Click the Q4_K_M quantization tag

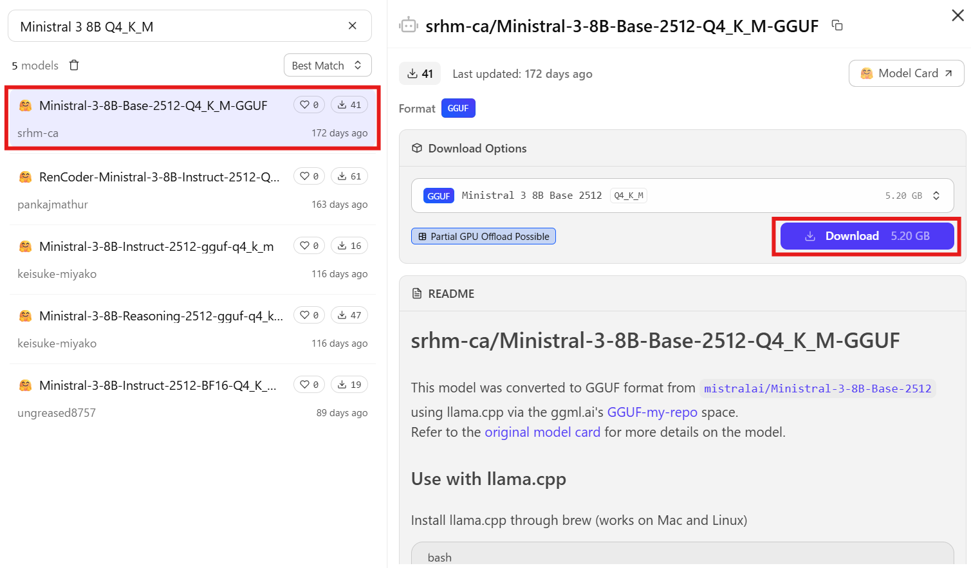629,196
